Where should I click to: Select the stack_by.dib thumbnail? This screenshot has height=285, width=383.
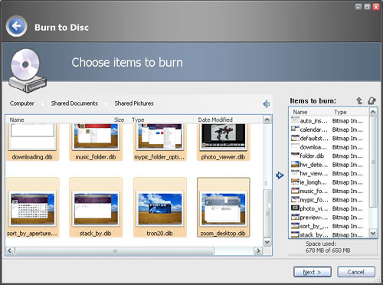[96, 208]
